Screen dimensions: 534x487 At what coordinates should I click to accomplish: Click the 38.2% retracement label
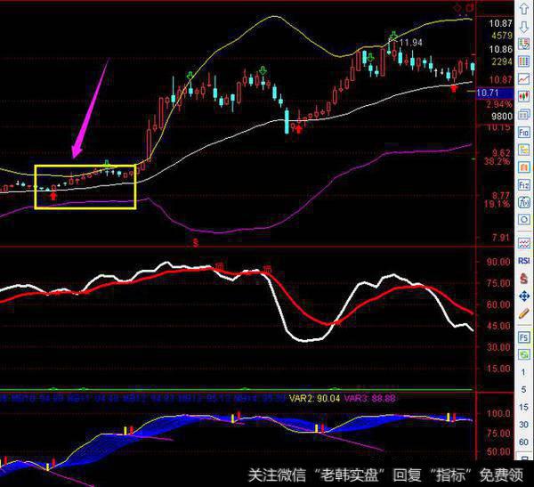click(x=497, y=161)
